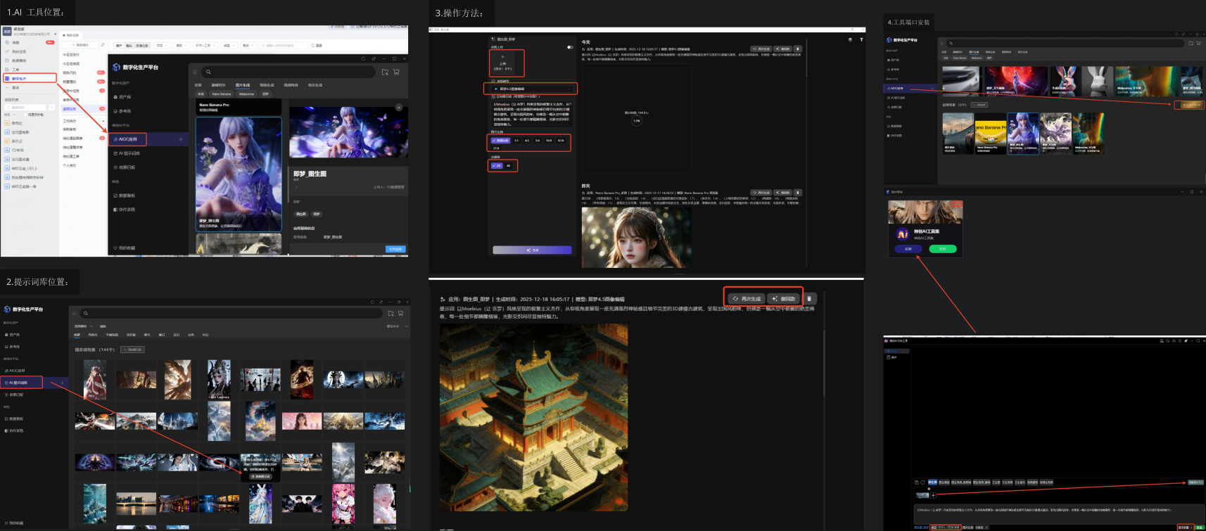The image size is (1206, 531).
Task: Click 重置 in the task filter bar
Action: coord(317,45)
